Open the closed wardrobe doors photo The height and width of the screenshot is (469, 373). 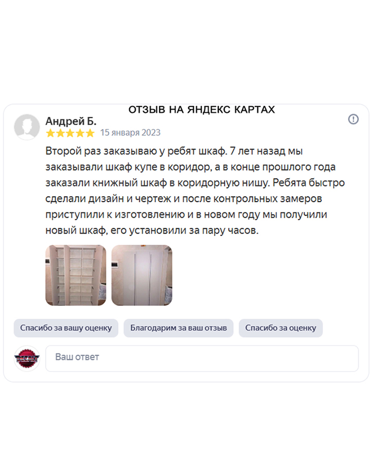(142, 275)
